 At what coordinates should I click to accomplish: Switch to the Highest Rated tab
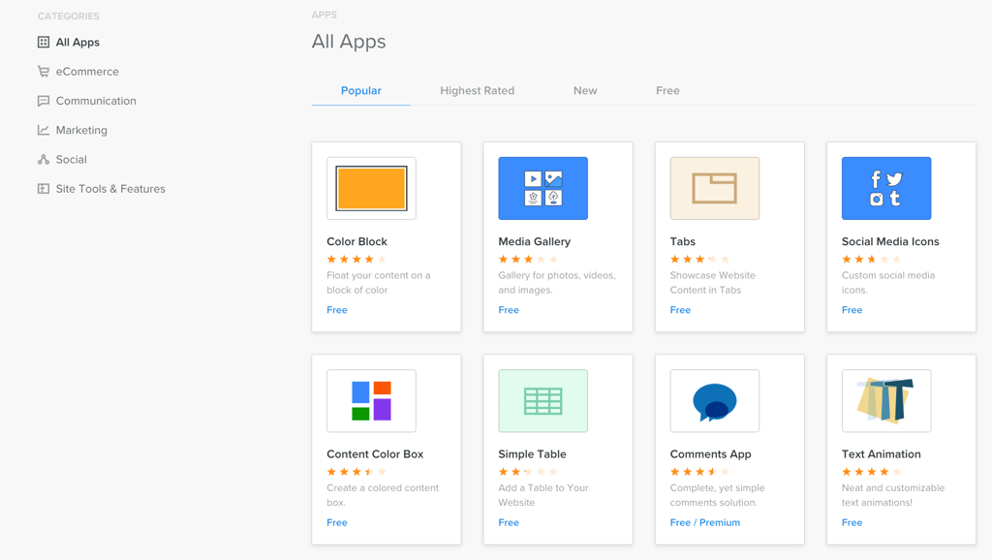click(477, 90)
